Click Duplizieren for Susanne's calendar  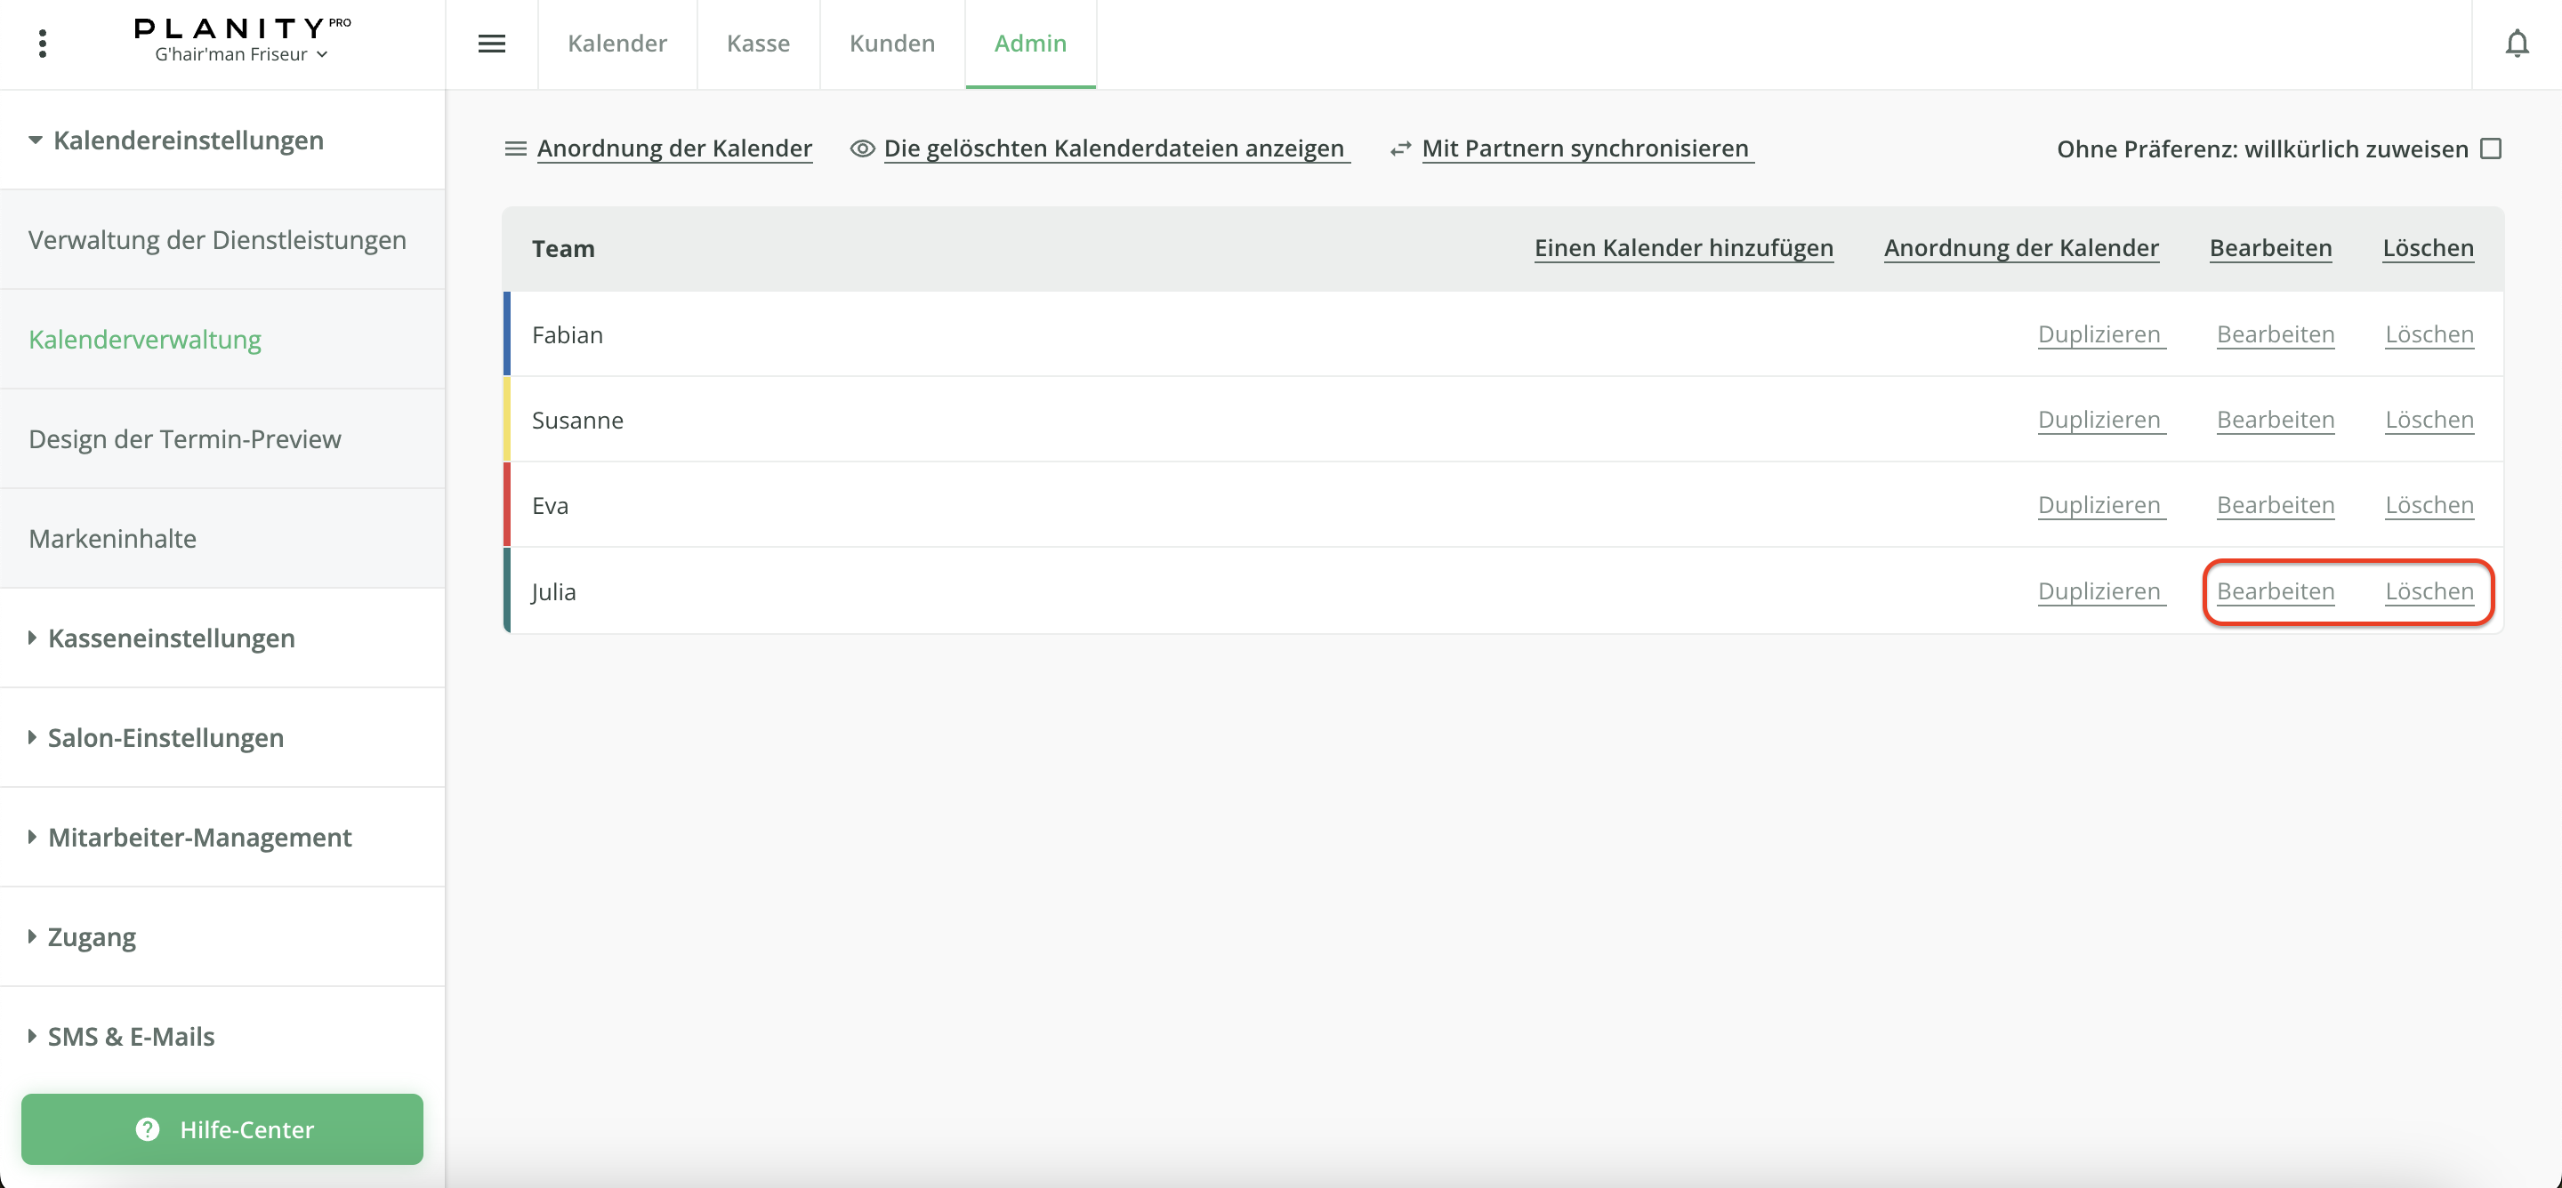pyautogui.click(x=2099, y=420)
